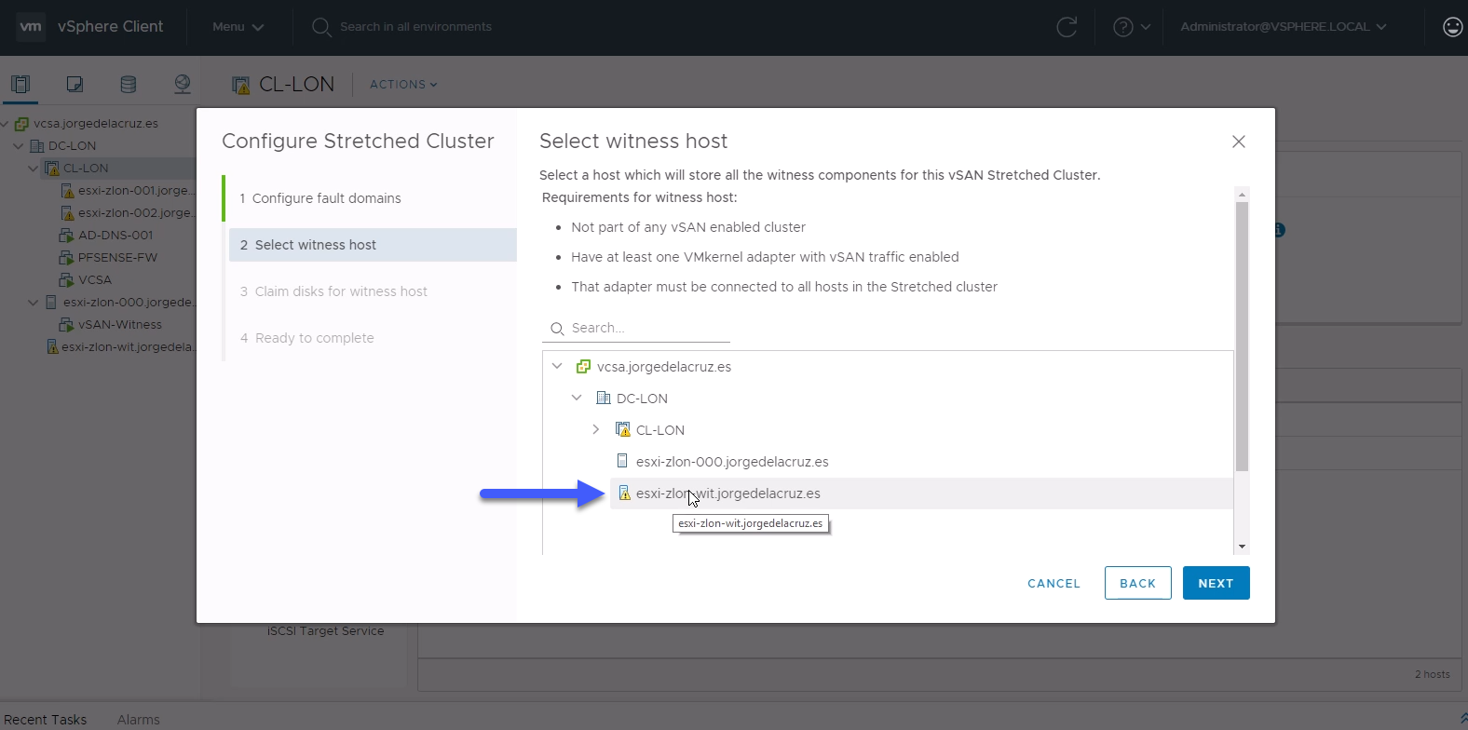
Task: Select DC-LON label in dialog tree
Action: coord(642,399)
